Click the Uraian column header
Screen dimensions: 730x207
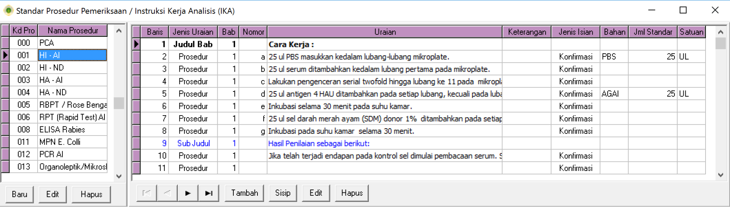[x=385, y=32]
